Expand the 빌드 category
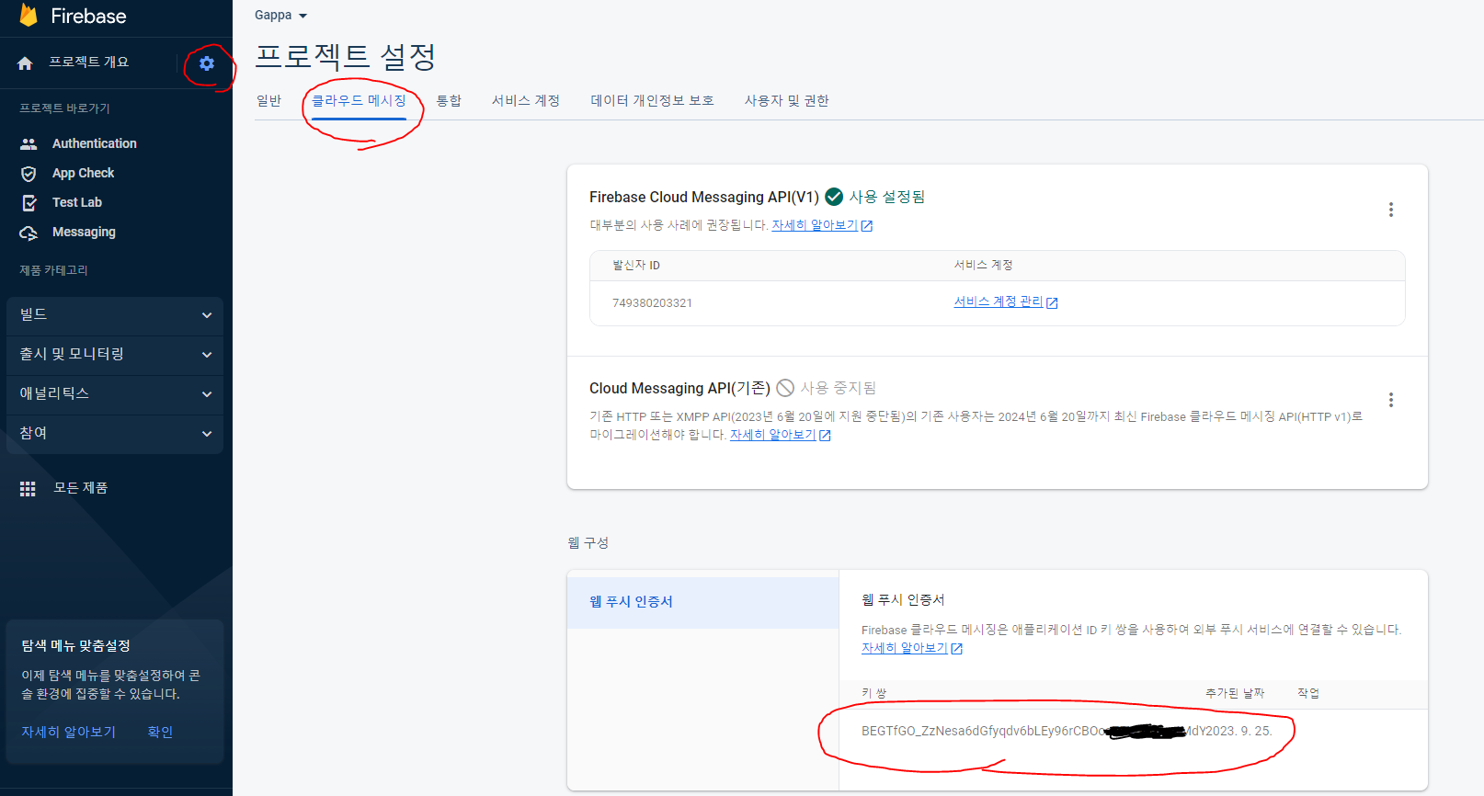Image resolution: width=1484 pixels, height=796 pixels. [115, 315]
